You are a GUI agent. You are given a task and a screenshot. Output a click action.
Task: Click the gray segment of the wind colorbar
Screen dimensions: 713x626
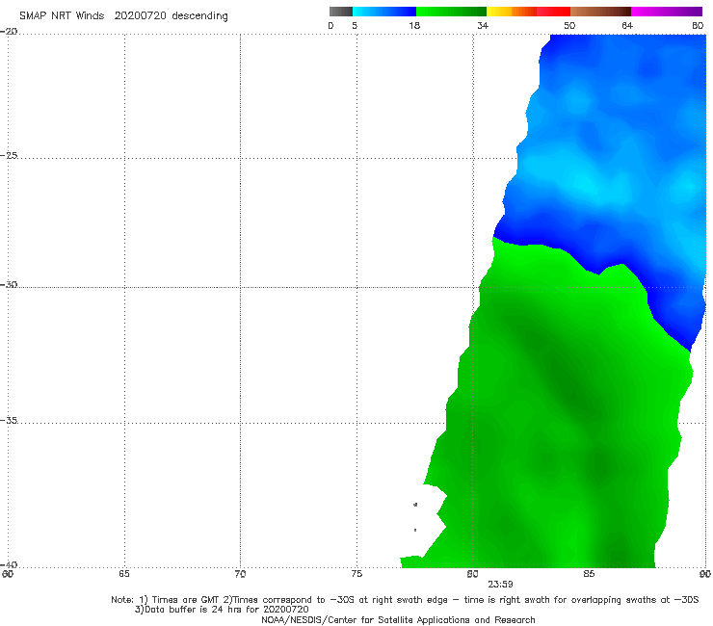click(x=340, y=12)
